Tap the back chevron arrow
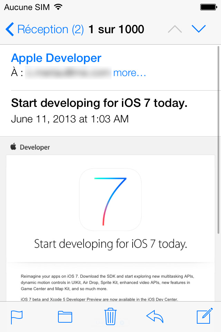221x332 pixels. point(10,29)
